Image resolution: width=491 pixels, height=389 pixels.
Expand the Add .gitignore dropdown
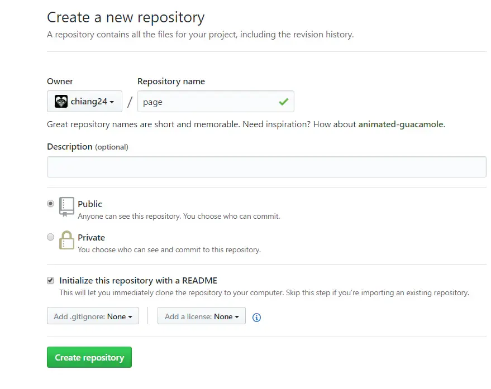93,316
